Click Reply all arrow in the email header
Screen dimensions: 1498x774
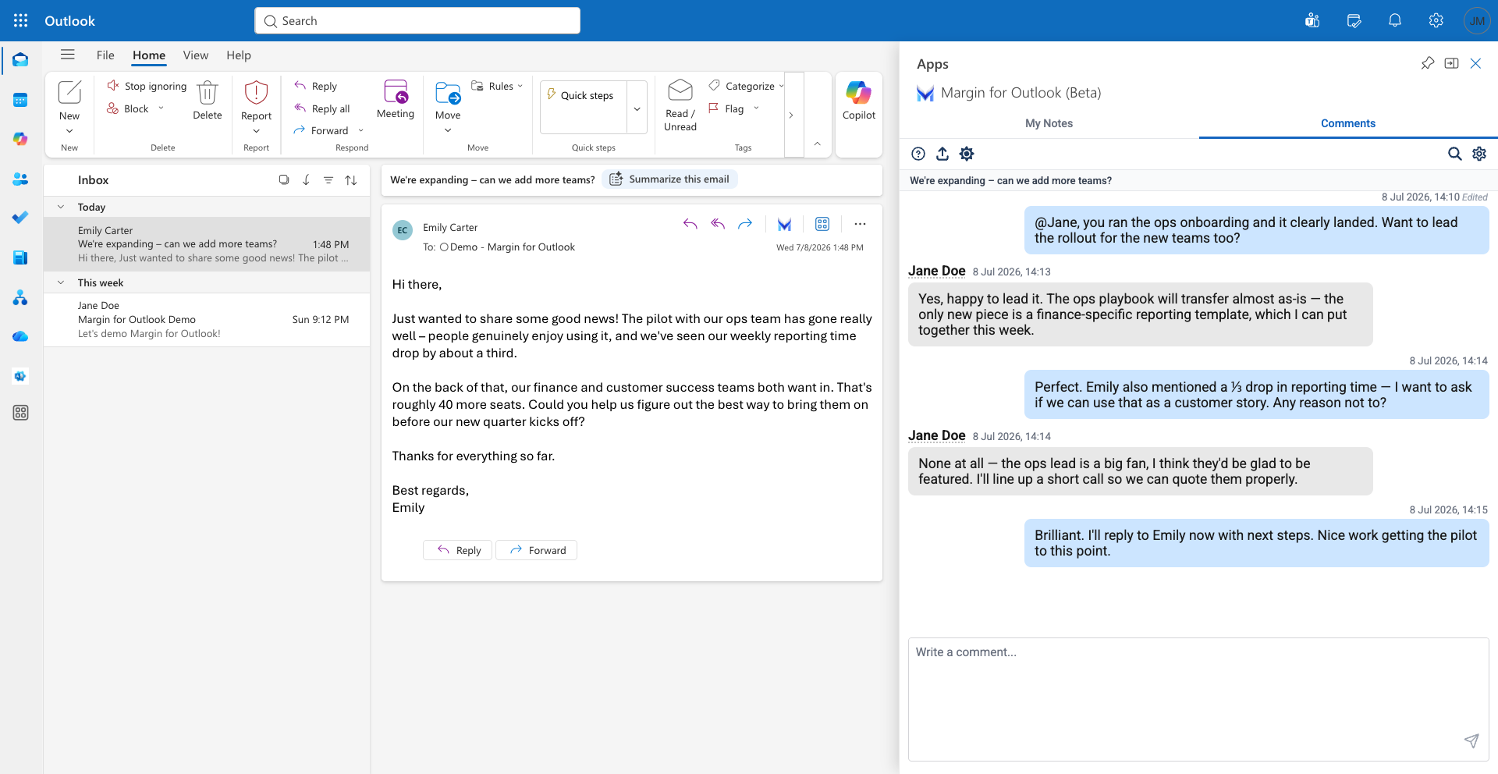click(x=718, y=225)
